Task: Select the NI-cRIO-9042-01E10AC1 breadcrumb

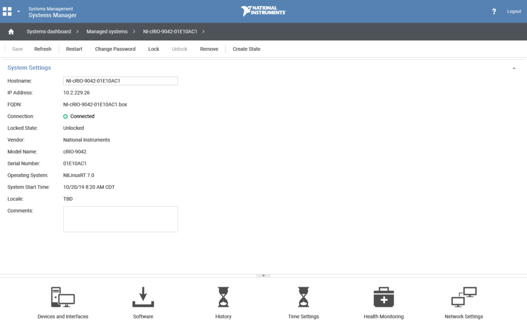Action: pyautogui.click(x=170, y=31)
